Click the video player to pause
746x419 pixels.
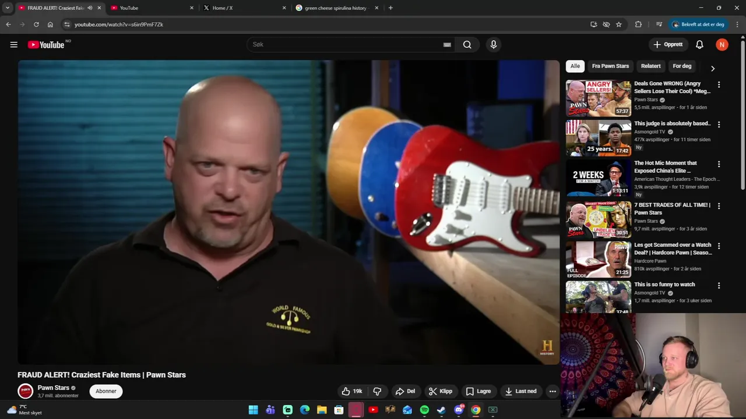click(x=288, y=212)
